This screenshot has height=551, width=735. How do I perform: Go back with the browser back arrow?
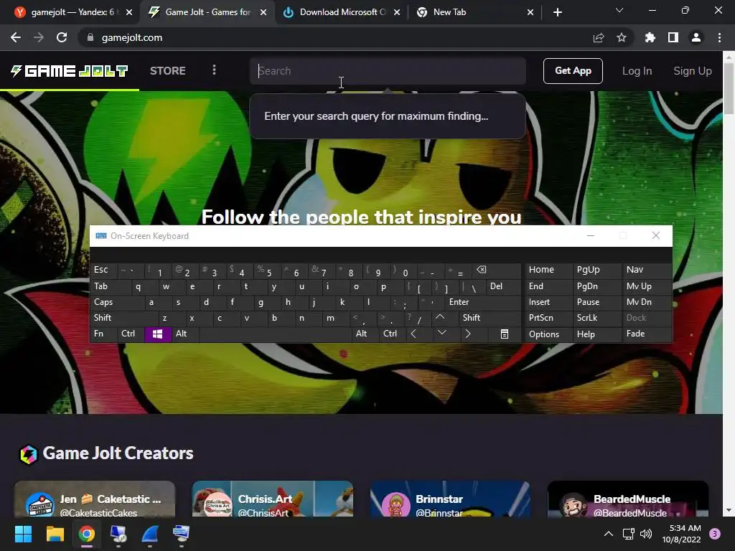pyautogui.click(x=16, y=37)
